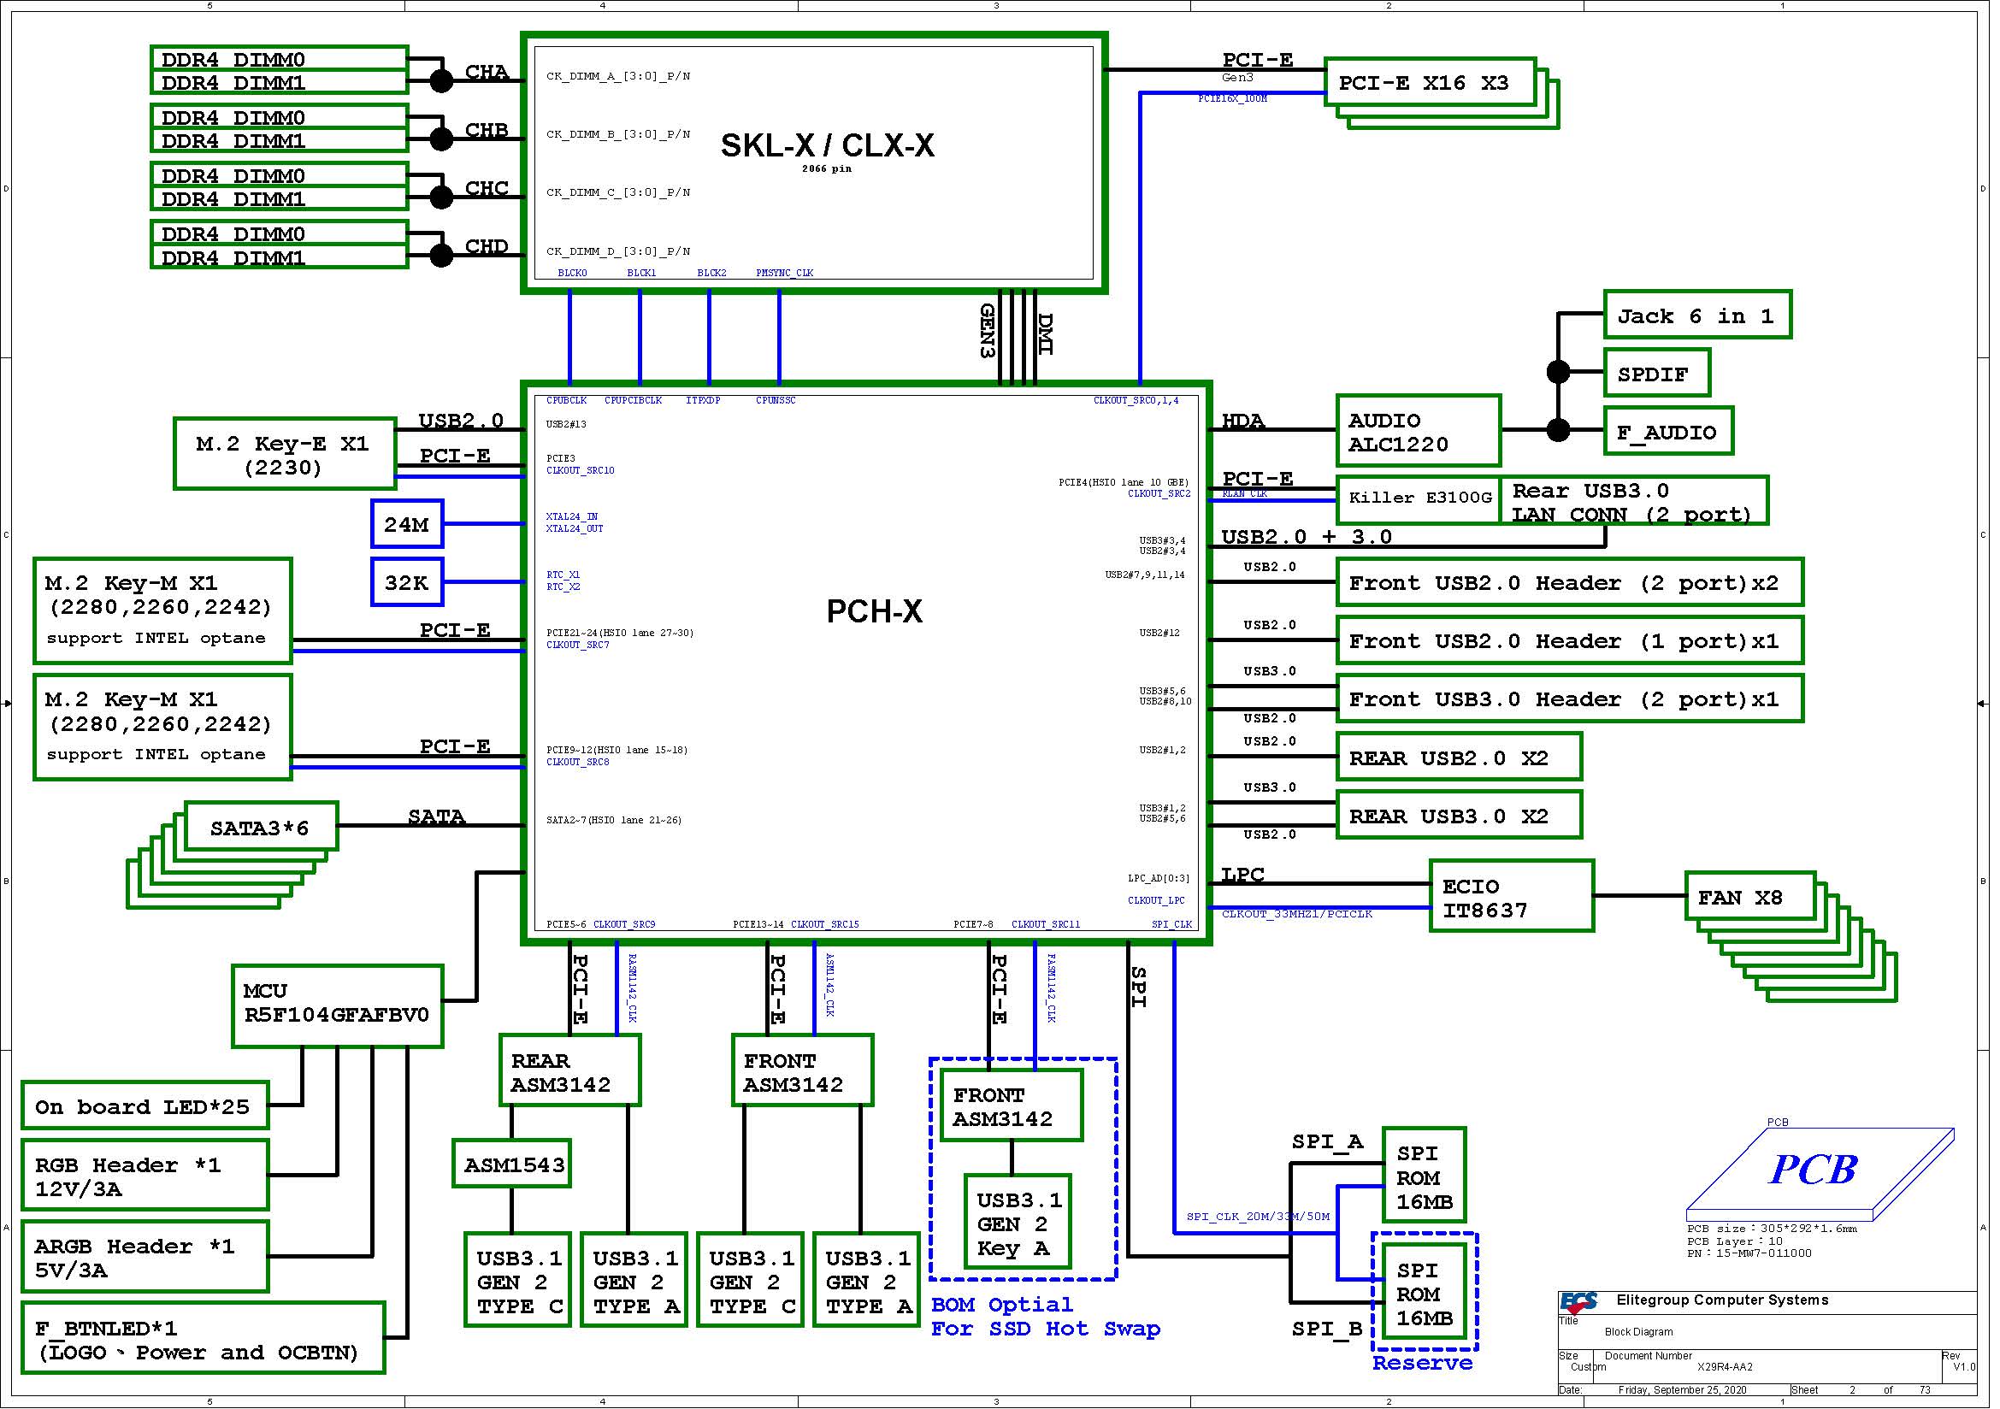
Task: Select the 24M crystal block
Action: click(x=407, y=524)
